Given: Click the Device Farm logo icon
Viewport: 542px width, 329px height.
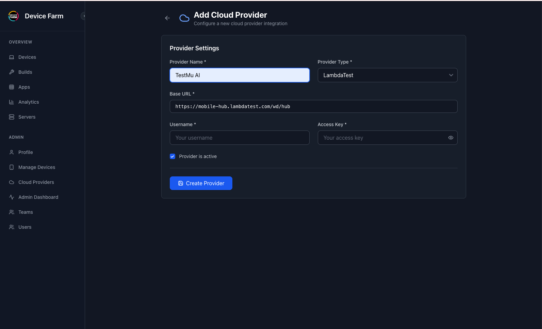Looking at the screenshot, I should [x=13, y=16].
